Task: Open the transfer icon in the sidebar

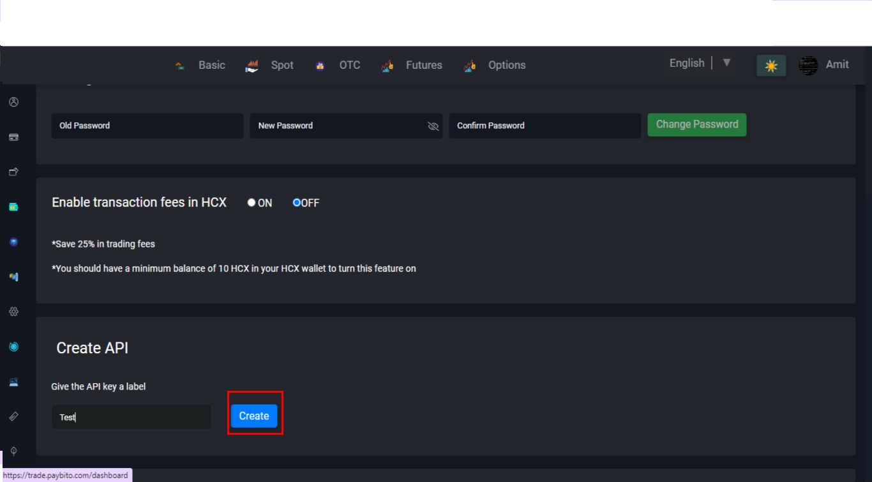Action: (13, 171)
